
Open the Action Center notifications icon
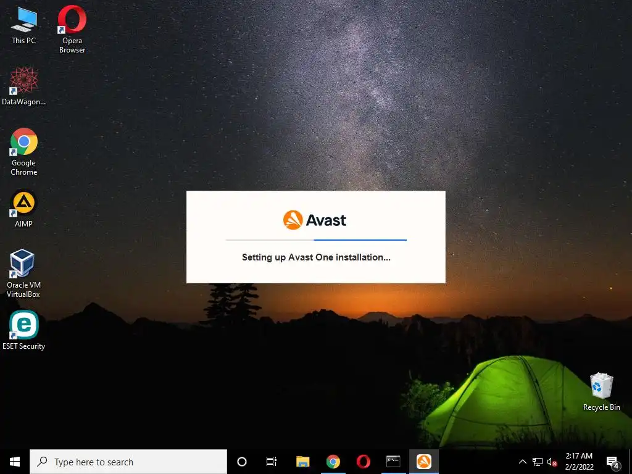tap(613, 462)
